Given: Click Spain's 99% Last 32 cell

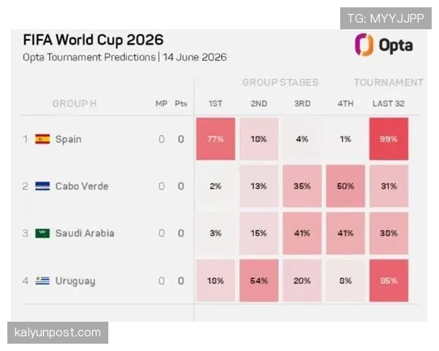Looking at the screenshot, I should (389, 139).
